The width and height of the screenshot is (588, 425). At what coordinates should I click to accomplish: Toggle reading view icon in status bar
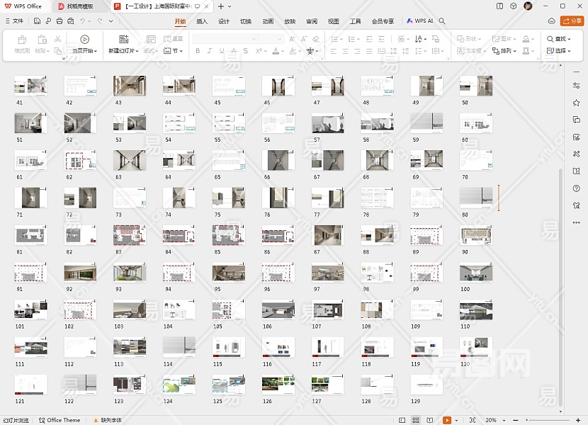[x=430, y=420]
